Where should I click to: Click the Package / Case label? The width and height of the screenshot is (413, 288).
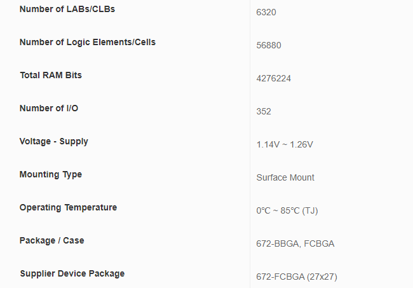(x=52, y=240)
